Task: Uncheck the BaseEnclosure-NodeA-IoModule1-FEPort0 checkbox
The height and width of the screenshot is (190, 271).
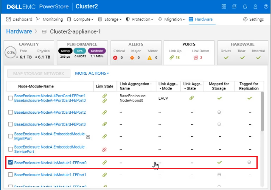Action: pos(11,163)
